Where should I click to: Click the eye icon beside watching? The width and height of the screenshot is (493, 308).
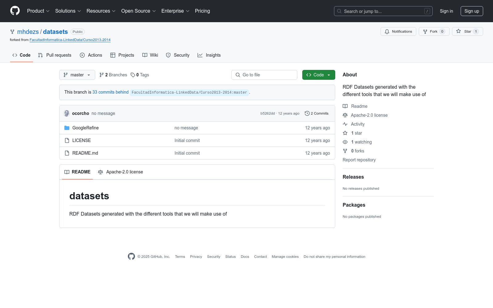pos(345,142)
